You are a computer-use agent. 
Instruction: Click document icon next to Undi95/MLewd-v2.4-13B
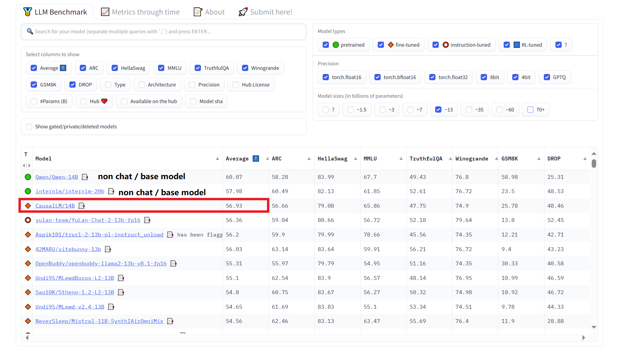(111, 307)
